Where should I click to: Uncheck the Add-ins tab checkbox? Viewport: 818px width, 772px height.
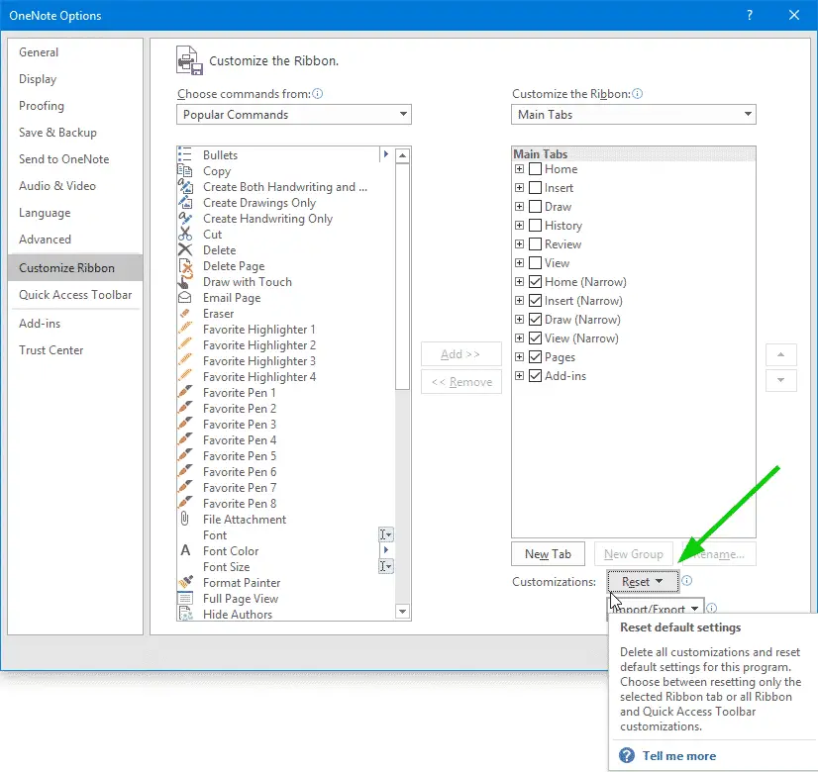[535, 375]
